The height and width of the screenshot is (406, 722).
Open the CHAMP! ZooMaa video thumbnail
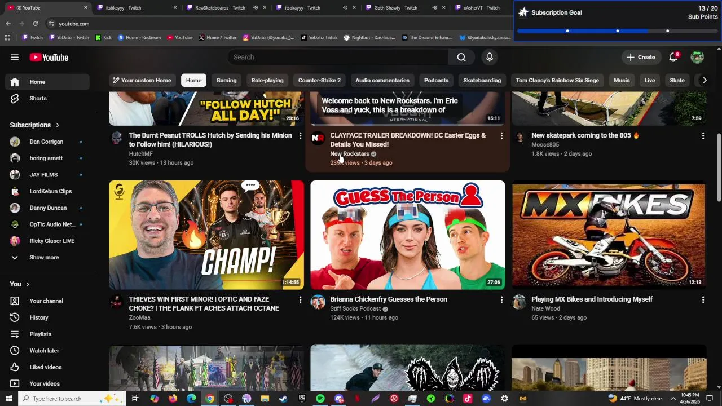tap(206, 235)
